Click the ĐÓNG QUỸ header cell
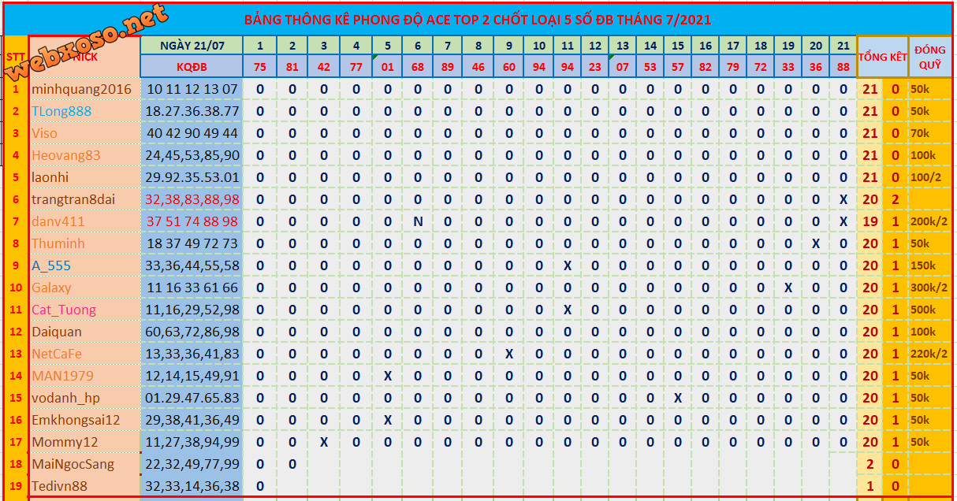 tap(929, 57)
